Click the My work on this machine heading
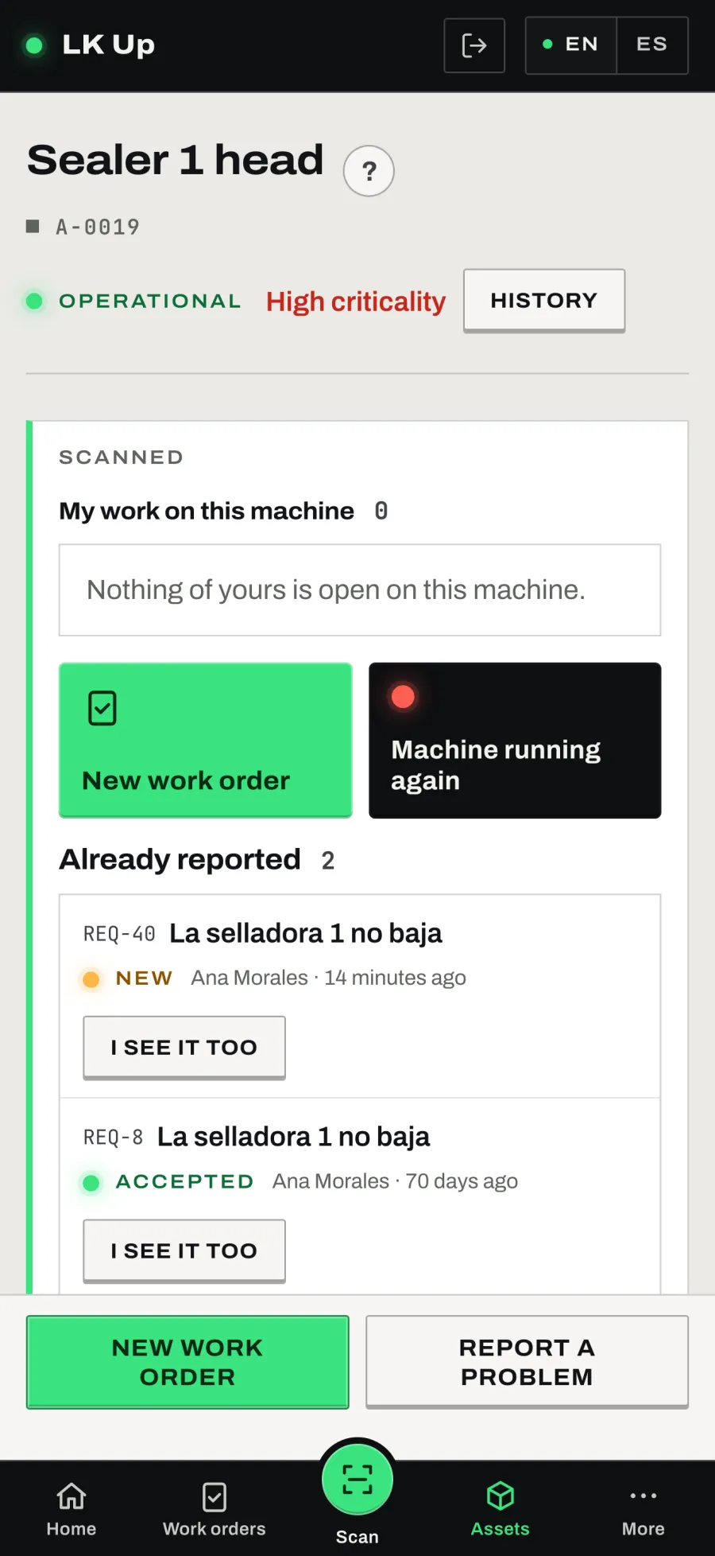Viewport: 715px width, 1556px height. (207, 511)
